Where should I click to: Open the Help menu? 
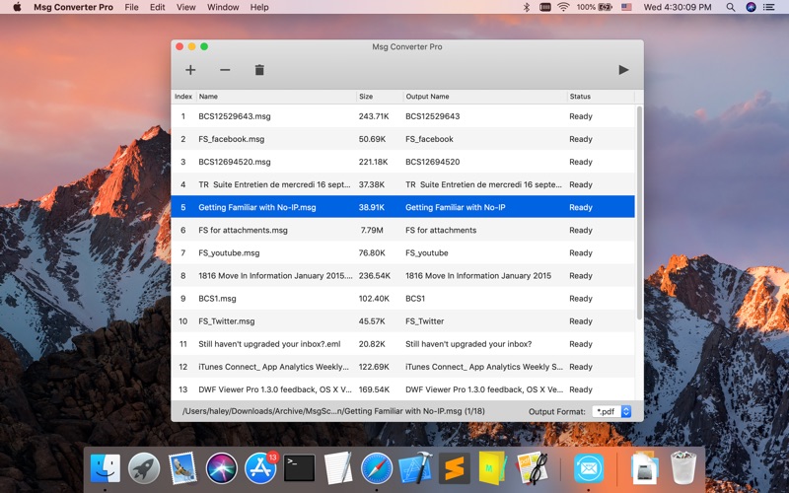[x=259, y=7]
